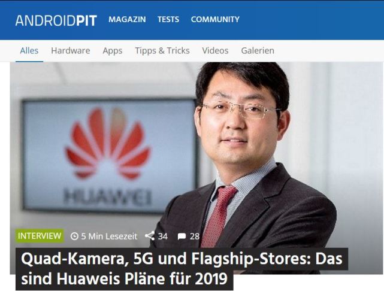Click the ANDROIDPIT logo
The height and width of the screenshot is (291, 384).
56,20
